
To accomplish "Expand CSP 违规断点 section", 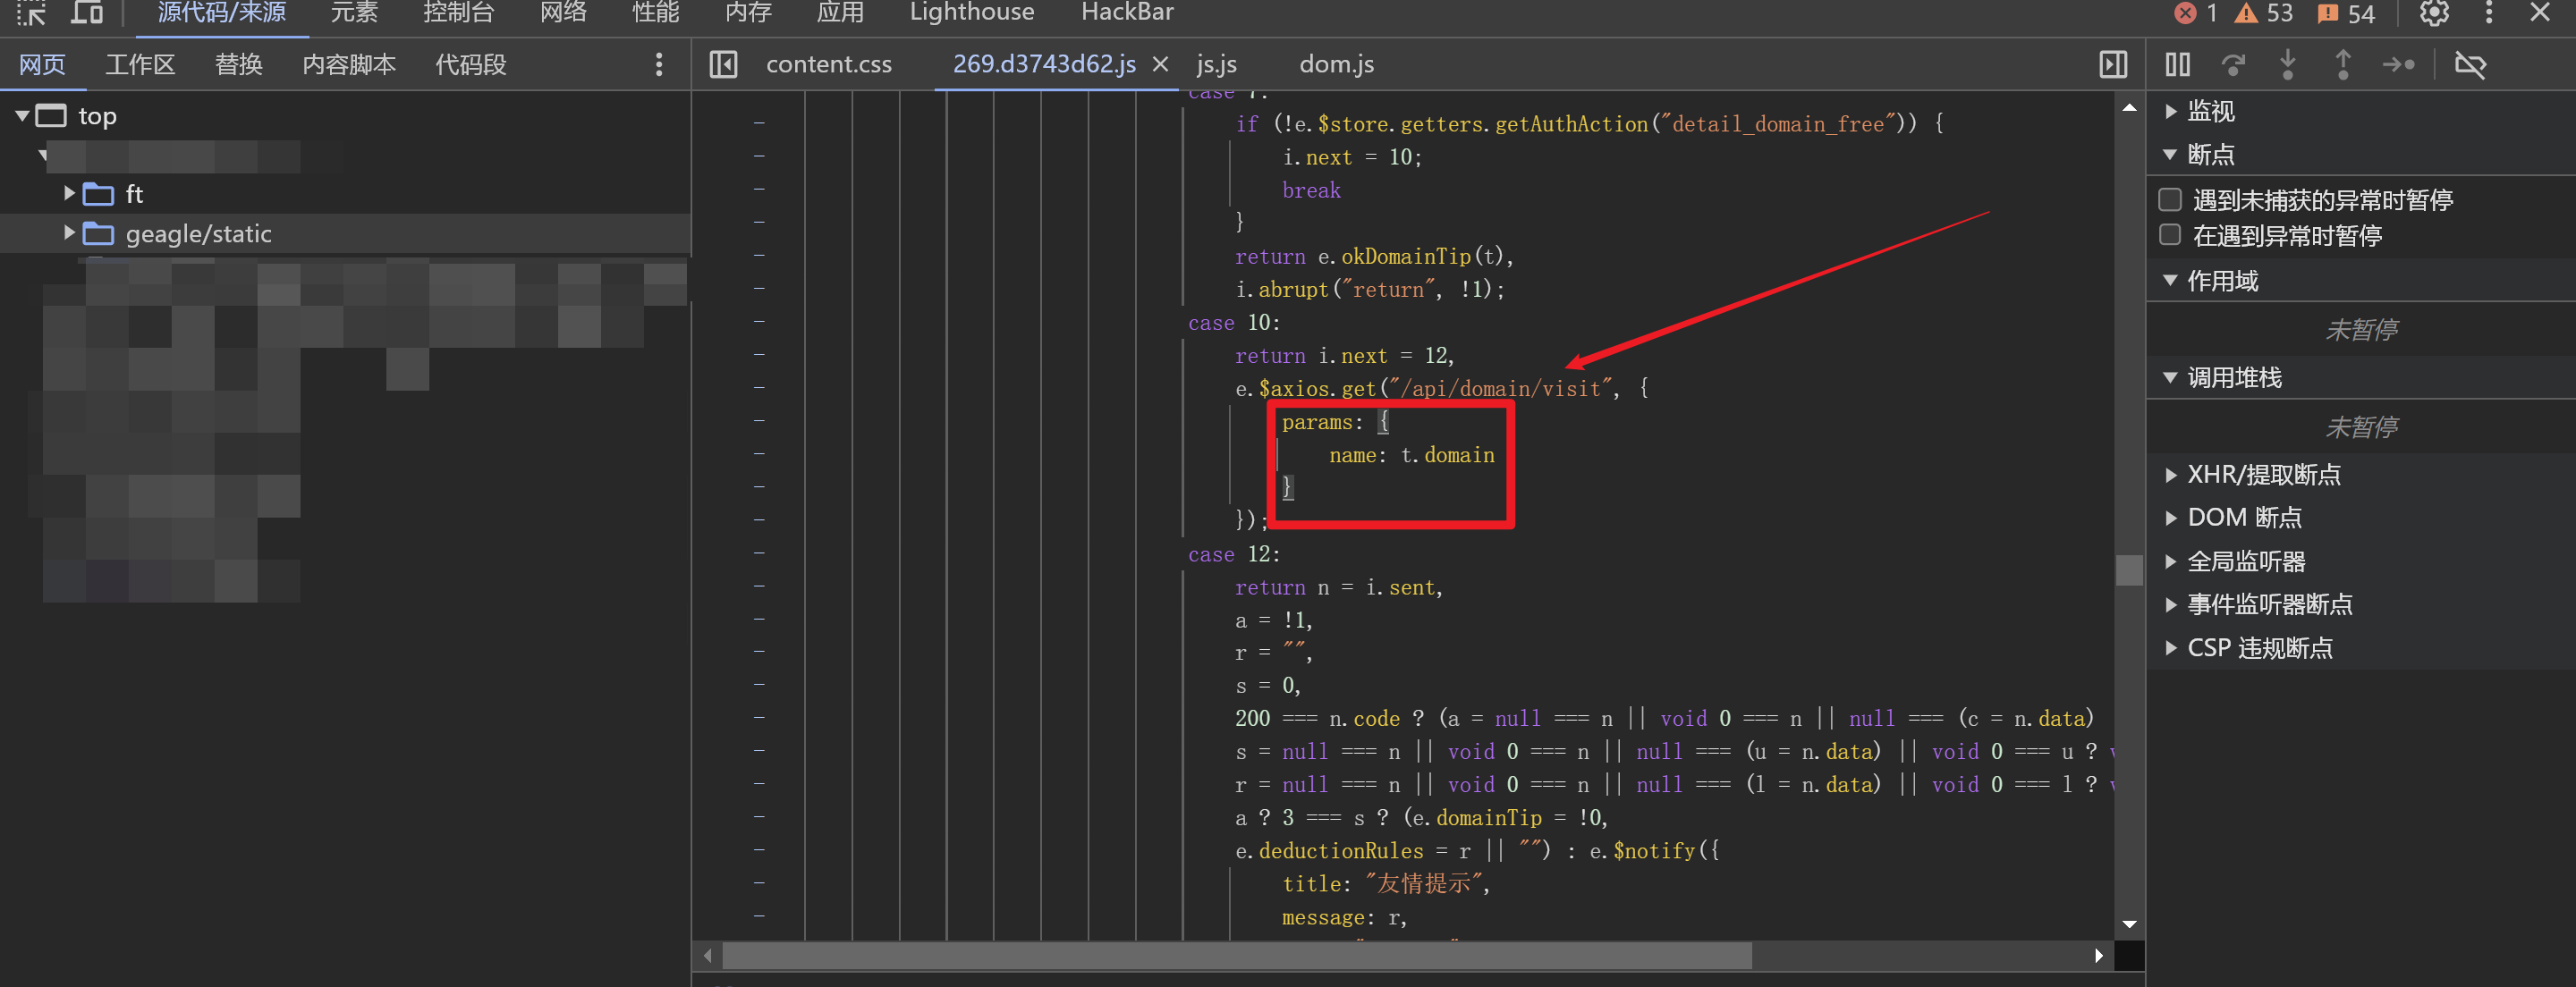I will [2170, 649].
